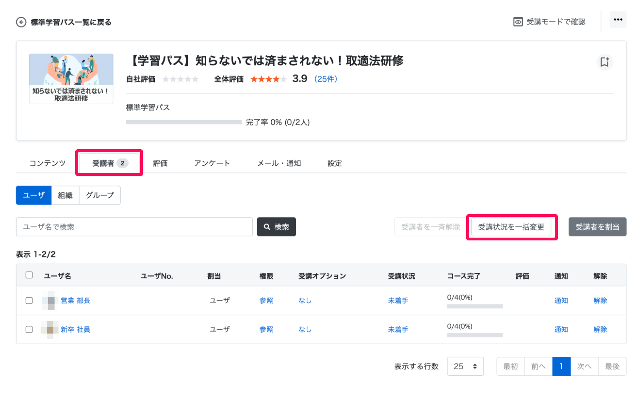Open the three-dots more options menu
The image size is (643, 404).
click(618, 20)
